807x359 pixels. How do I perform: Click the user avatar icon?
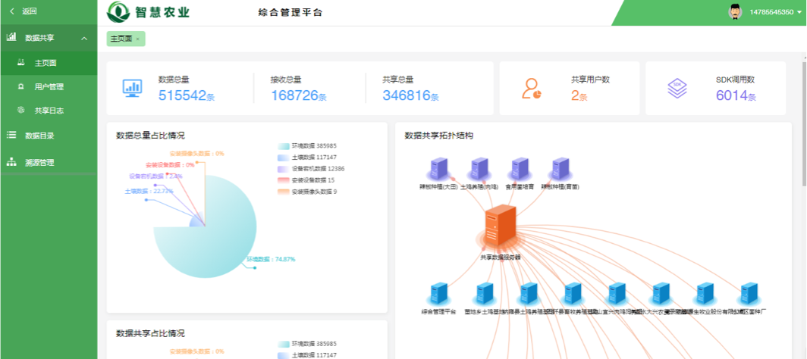pos(734,11)
